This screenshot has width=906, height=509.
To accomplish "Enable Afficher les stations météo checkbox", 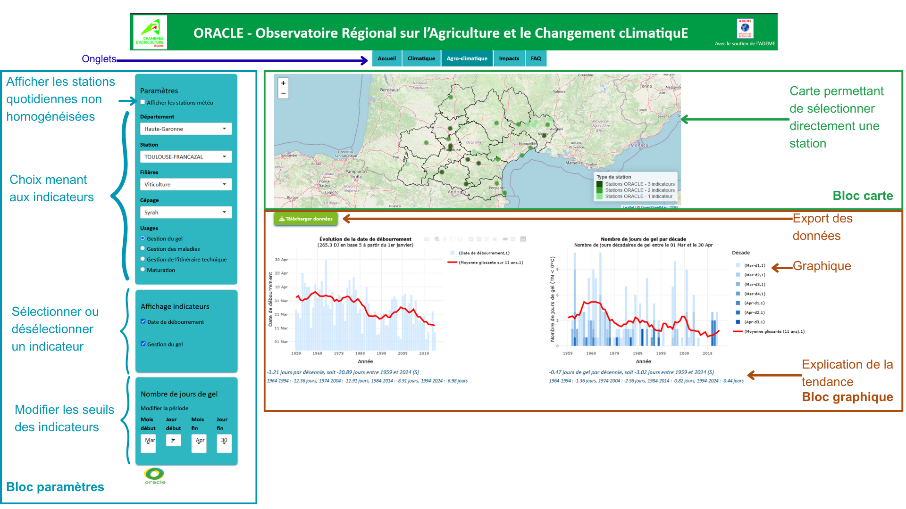I will [x=143, y=102].
